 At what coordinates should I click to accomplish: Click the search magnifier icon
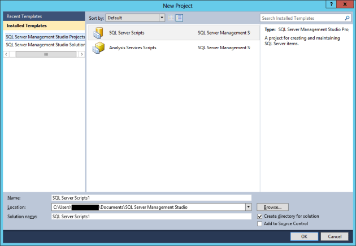click(348, 18)
